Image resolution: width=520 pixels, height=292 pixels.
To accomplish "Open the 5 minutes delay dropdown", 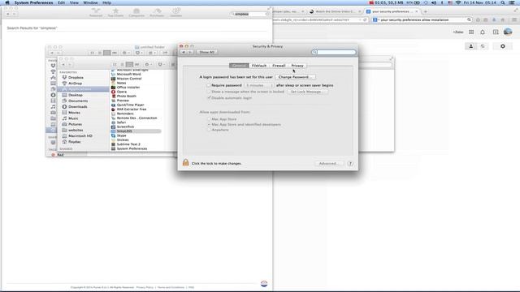I will pyautogui.click(x=259, y=85).
